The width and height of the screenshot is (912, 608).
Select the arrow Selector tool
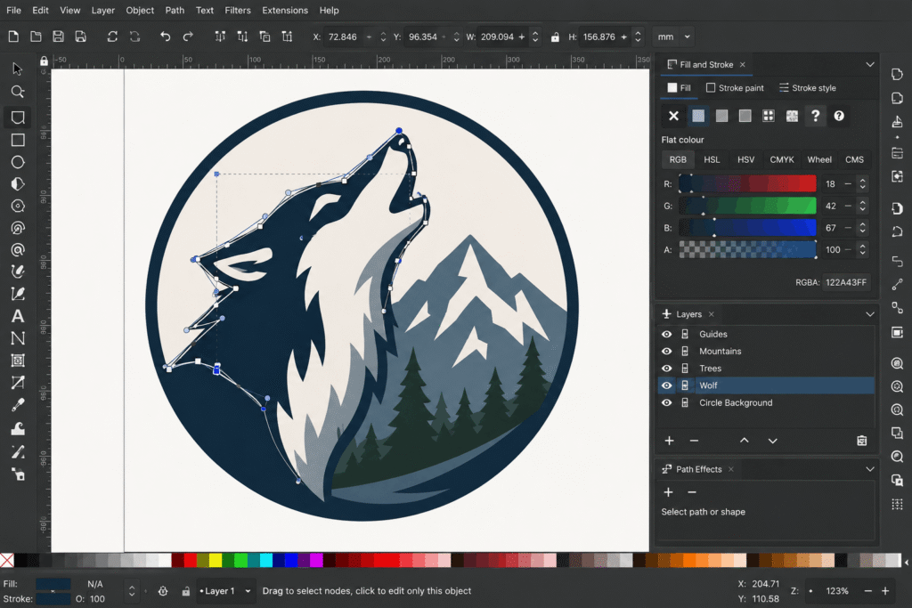pos(18,69)
